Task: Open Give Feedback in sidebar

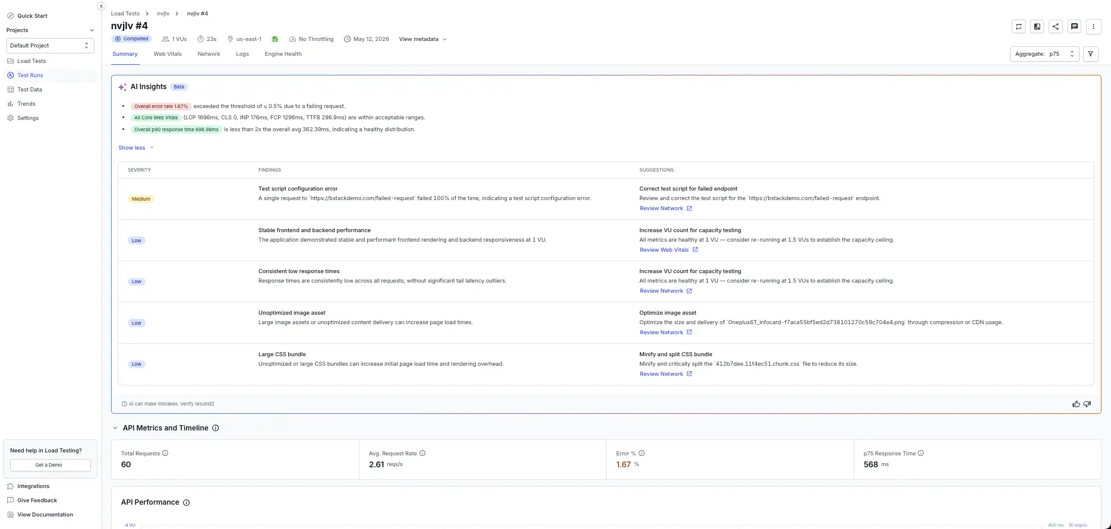Action: (x=37, y=501)
